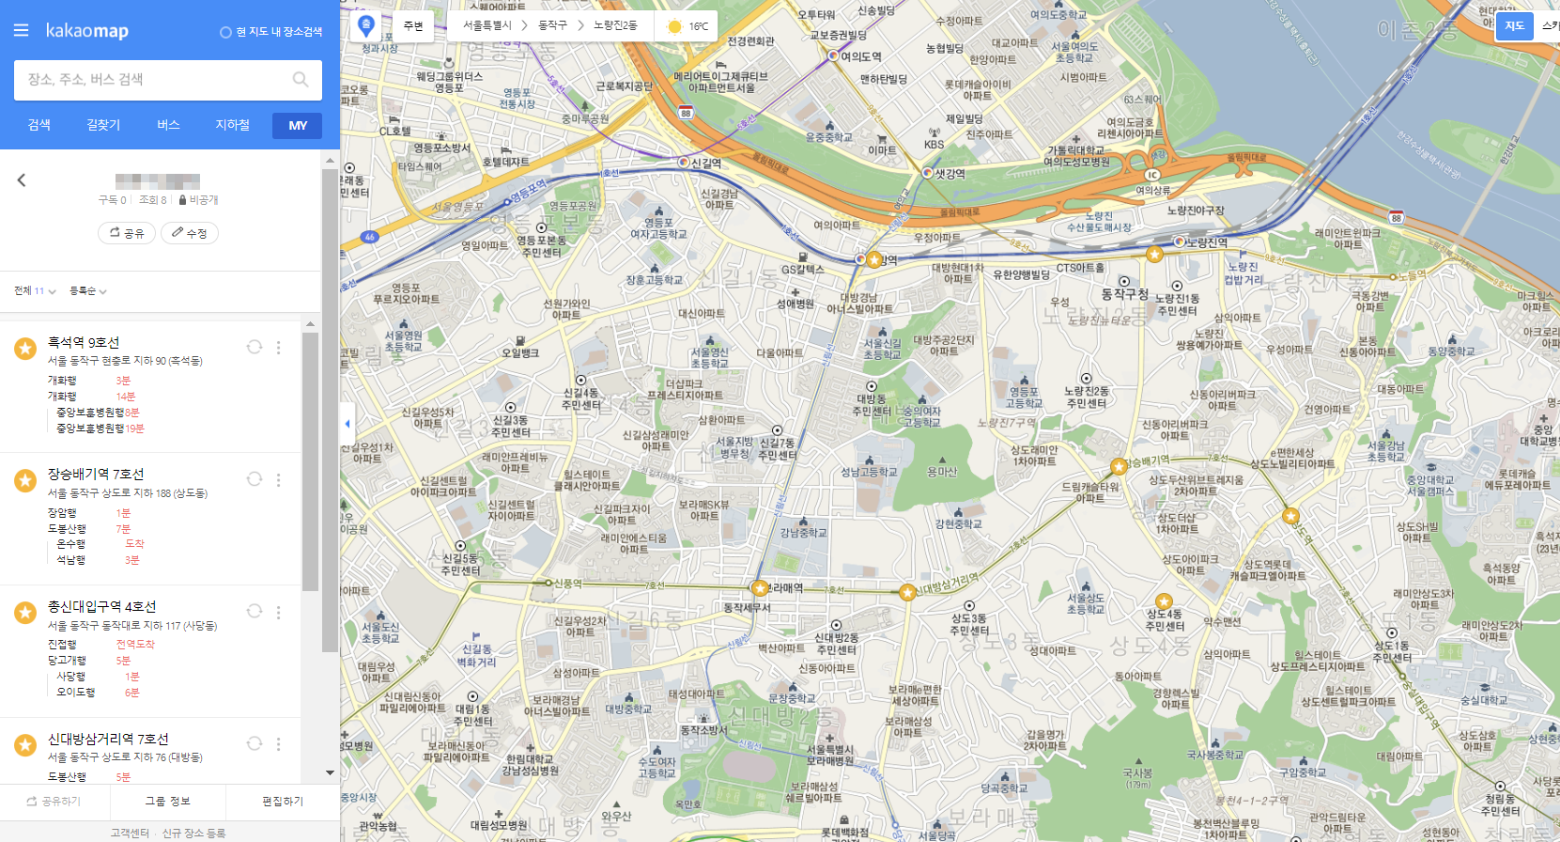Screen dimensions: 1560x842
Task: Click the 수정 edit button
Action: point(190,233)
